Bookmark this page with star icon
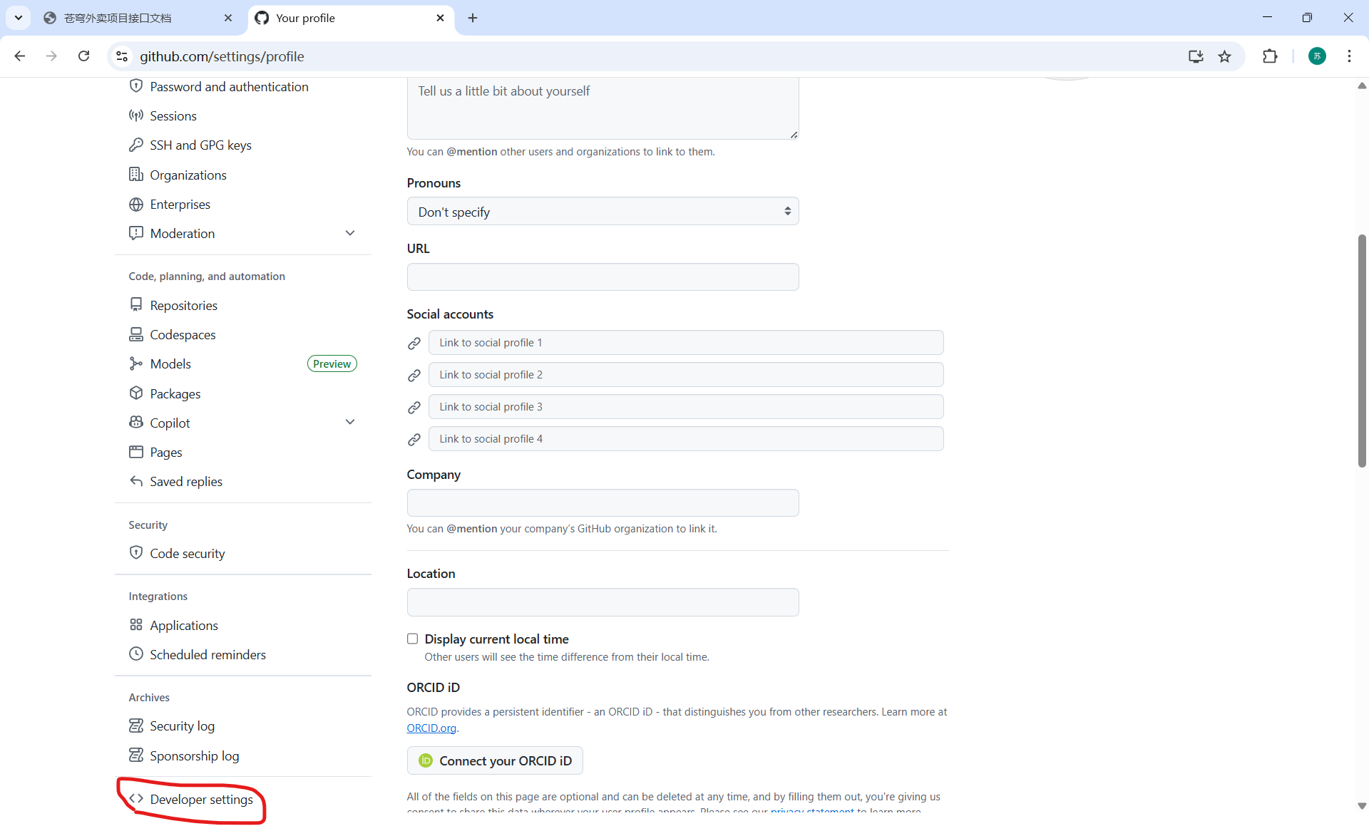 point(1224,56)
